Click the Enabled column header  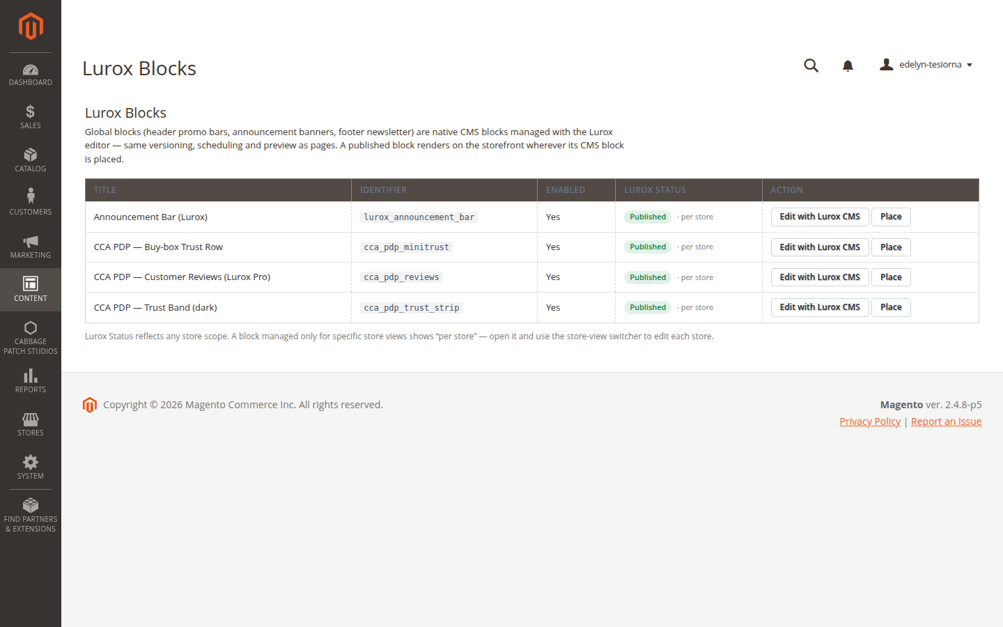576,190
